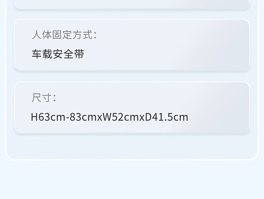The width and height of the screenshot is (264, 199).
Task: Click the character 带 in 车载安全带
Action: click(79, 54)
